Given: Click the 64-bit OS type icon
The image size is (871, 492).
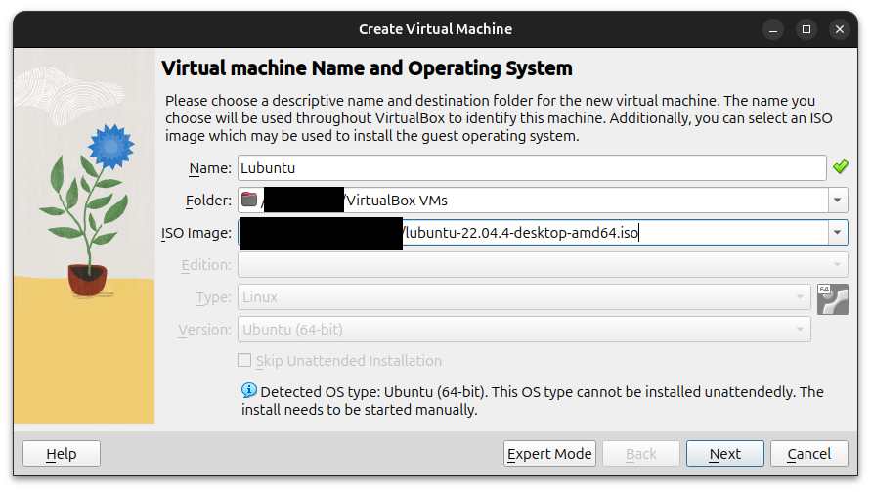Looking at the screenshot, I should point(833,299).
